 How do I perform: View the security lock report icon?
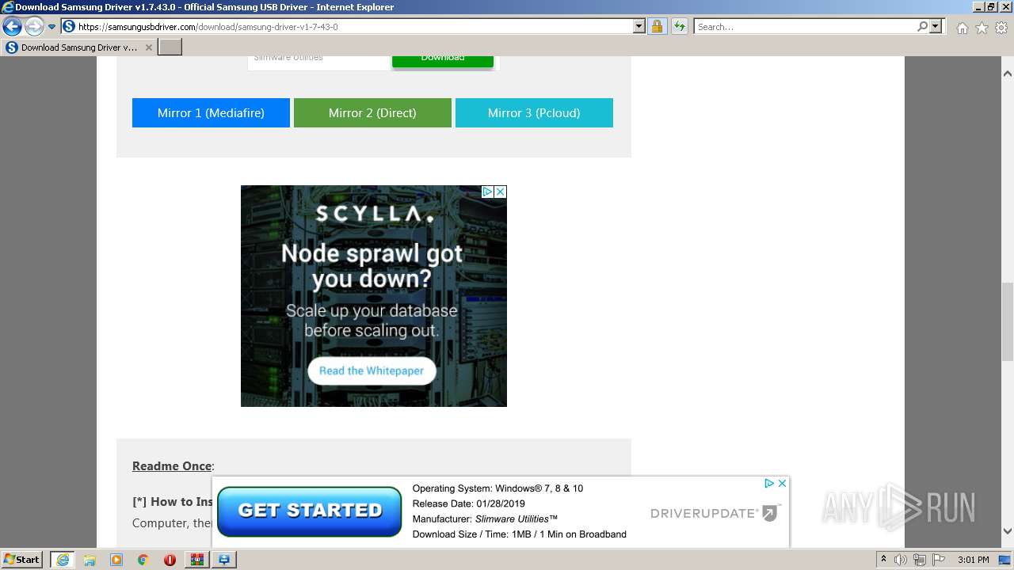(x=657, y=26)
